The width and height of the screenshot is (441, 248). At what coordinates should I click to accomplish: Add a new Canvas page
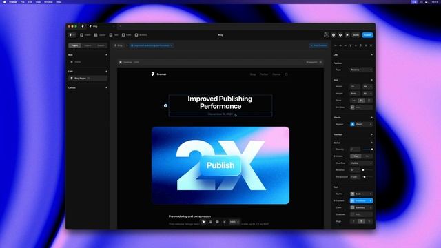(x=106, y=87)
